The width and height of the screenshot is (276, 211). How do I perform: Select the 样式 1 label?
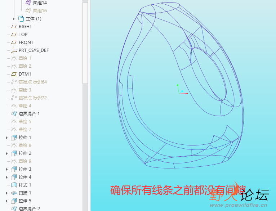pyautogui.click(x=25, y=185)
